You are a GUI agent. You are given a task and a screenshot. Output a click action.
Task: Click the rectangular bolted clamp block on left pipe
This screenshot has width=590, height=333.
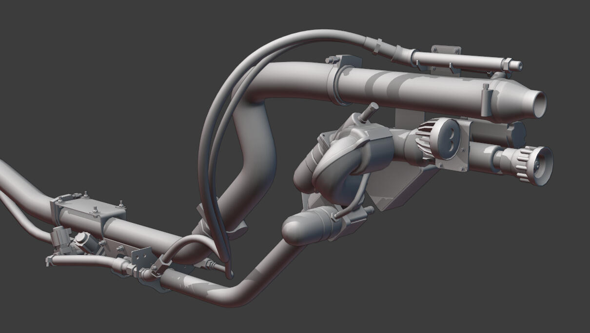[x=88, y=212]
